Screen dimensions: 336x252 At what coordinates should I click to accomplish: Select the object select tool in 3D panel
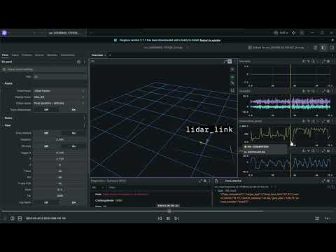pos(232,69)
